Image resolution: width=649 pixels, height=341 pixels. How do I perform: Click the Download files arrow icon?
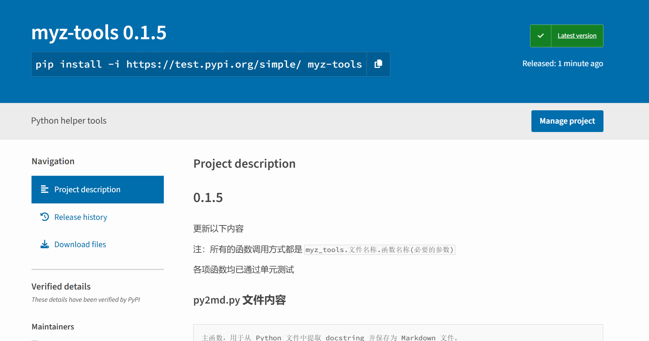coord(44,244)
